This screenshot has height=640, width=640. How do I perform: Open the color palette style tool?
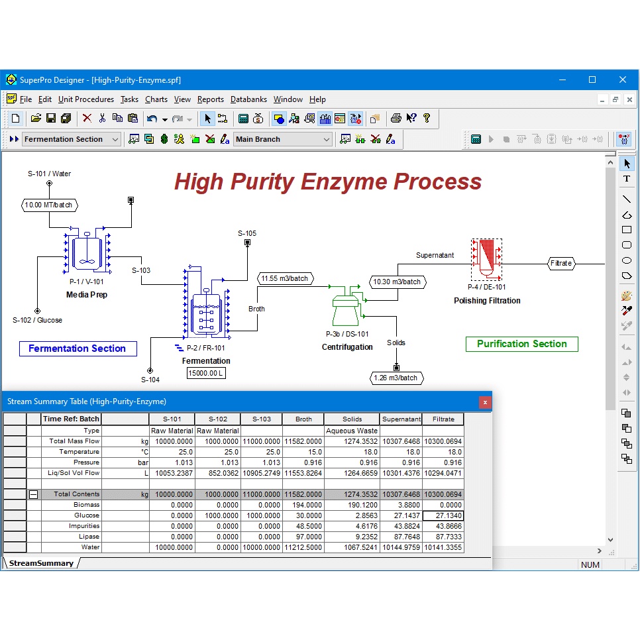pos(627,295)
